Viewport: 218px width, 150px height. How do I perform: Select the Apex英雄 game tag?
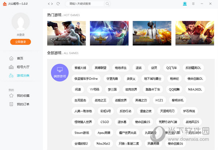[104, 133]
